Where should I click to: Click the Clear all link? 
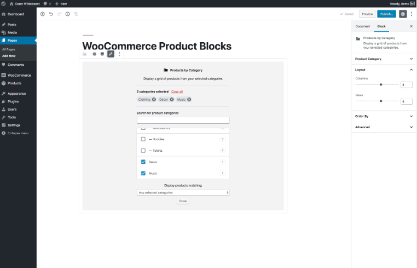[x=177, y=92]
